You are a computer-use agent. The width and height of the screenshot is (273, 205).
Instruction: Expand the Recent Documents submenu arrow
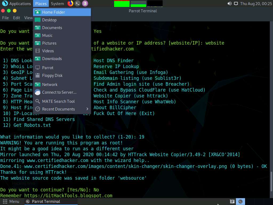[87, 109]
